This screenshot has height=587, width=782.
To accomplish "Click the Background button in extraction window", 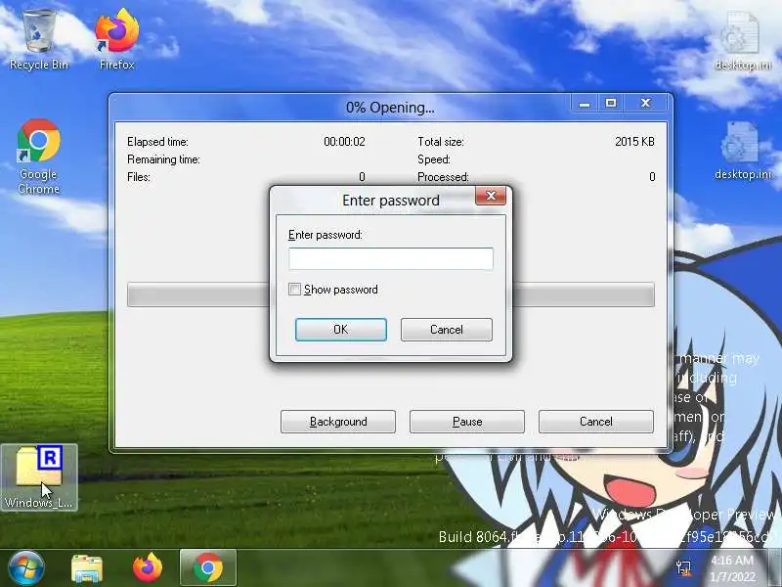I will click(x=338, y=422).
